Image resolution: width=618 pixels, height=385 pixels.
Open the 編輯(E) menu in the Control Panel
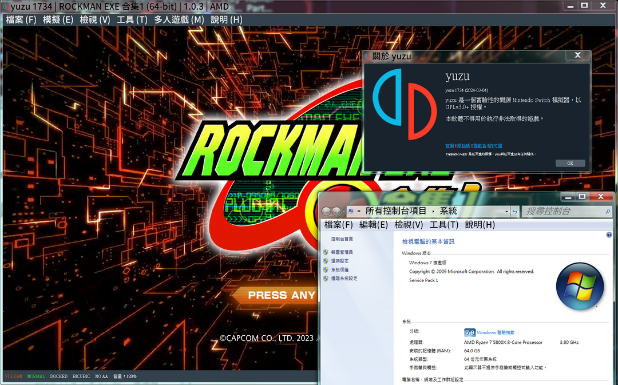(374, 225)
